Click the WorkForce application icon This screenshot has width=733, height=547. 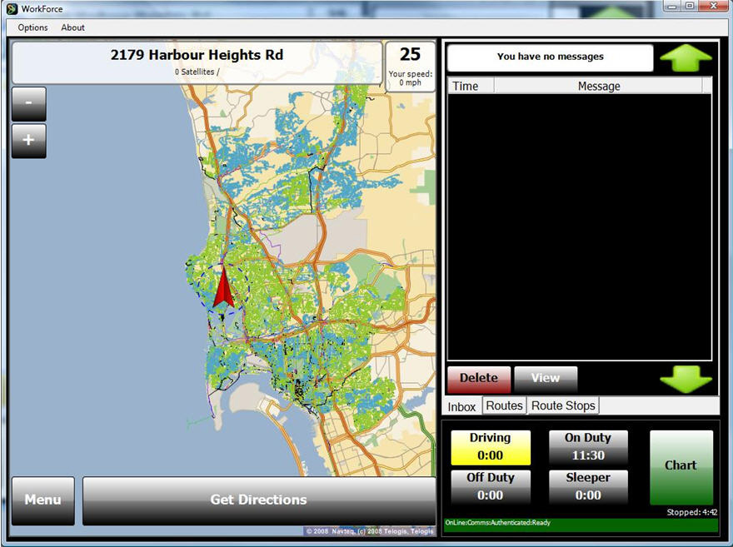(12, 9)
